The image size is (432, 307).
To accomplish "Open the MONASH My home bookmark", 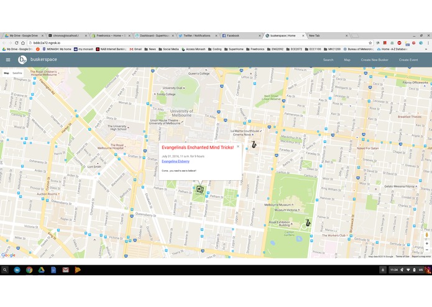I will coord(57,49).
